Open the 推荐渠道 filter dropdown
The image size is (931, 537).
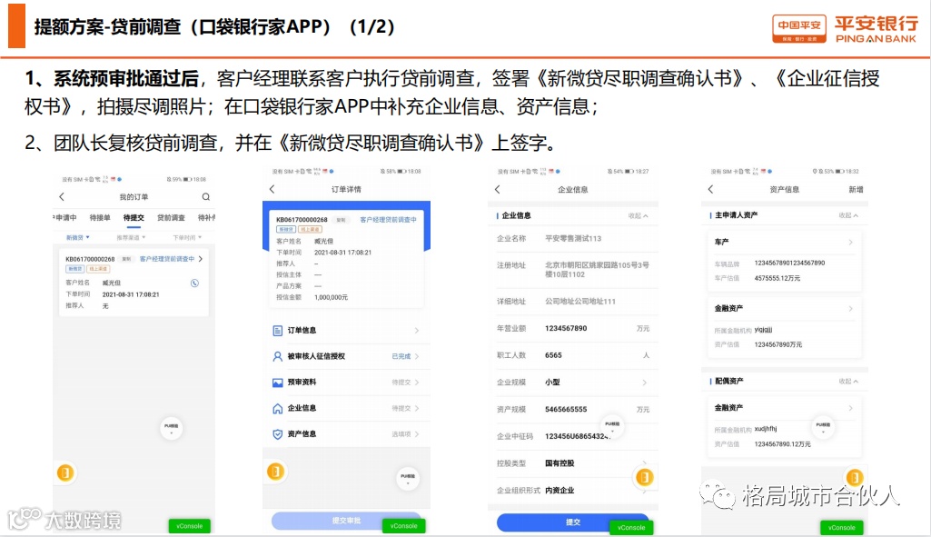[131, 238]
